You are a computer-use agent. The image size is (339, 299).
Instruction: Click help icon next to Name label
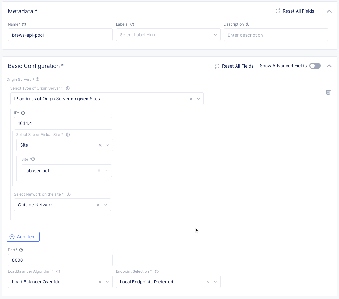[x=24, y=24]
